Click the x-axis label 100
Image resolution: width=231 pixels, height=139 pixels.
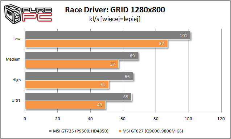point(189,119)
